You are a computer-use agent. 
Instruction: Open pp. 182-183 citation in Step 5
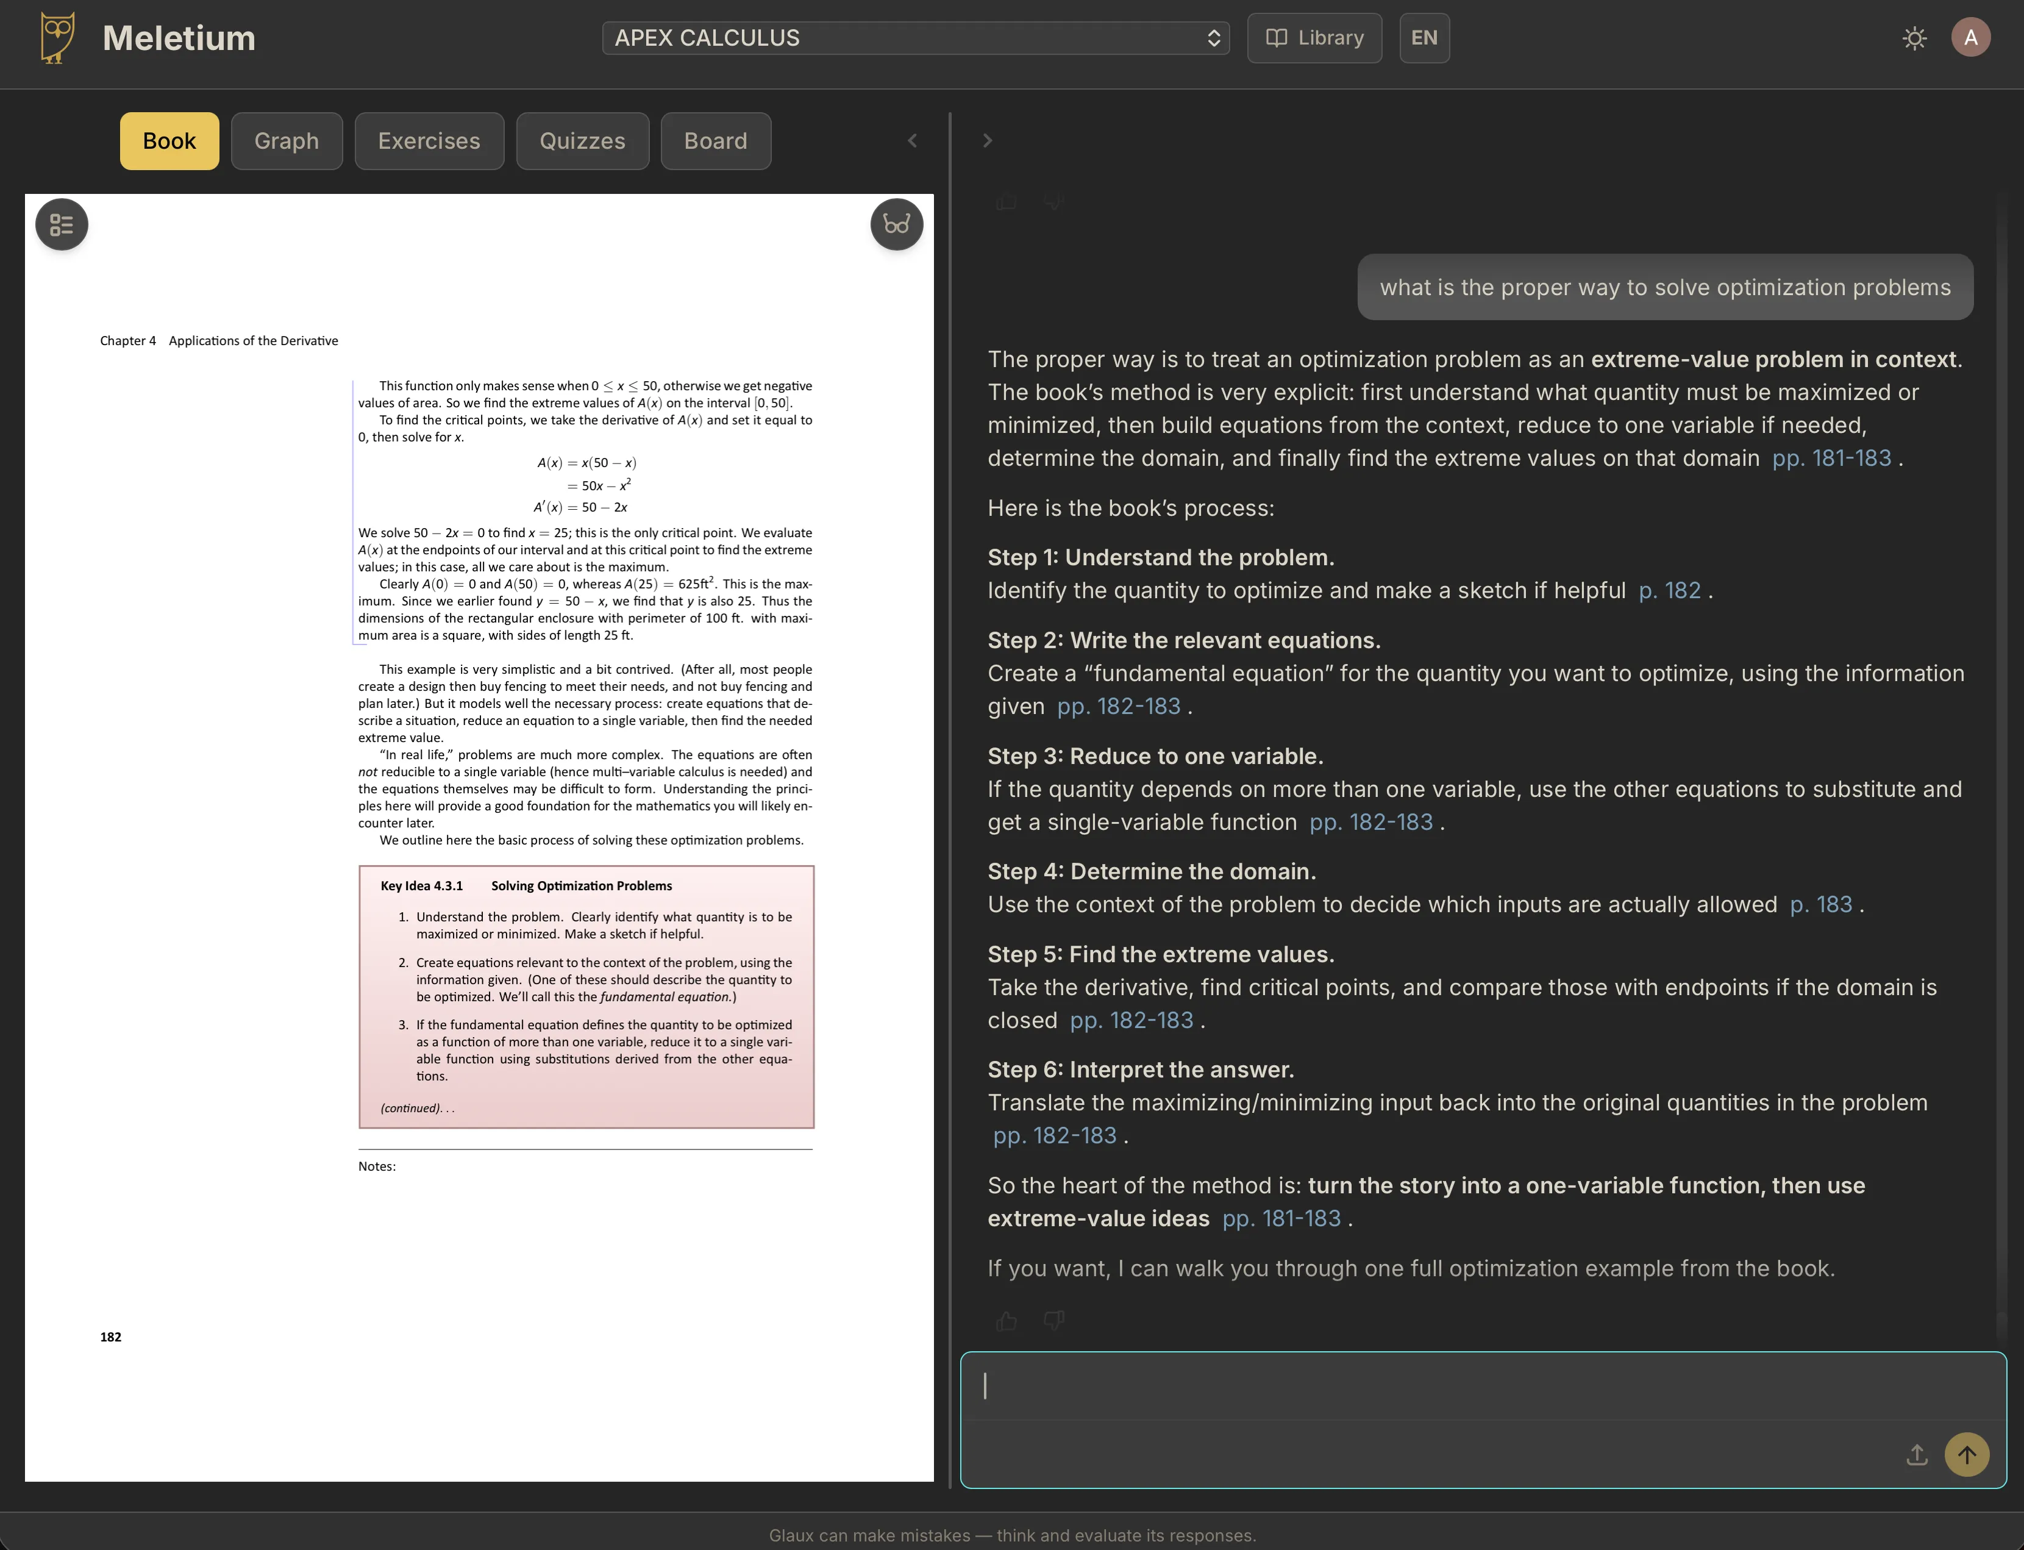(1132, 1020)
